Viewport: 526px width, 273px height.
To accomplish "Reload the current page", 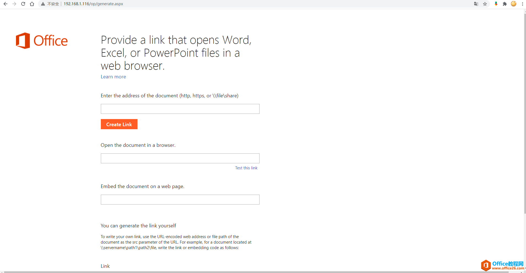I will click(x=23, y=4).
